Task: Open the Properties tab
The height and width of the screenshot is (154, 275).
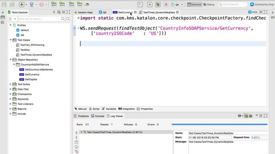Action: (x=145, y=109)
